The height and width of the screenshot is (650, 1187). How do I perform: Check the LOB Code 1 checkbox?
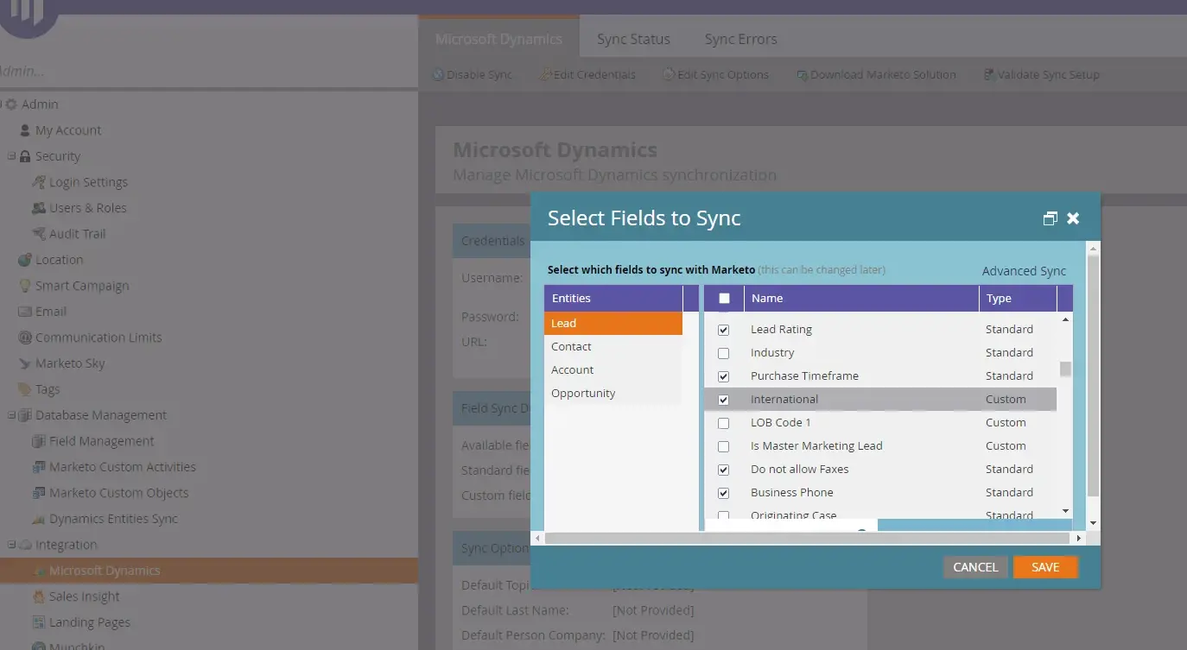724,423
